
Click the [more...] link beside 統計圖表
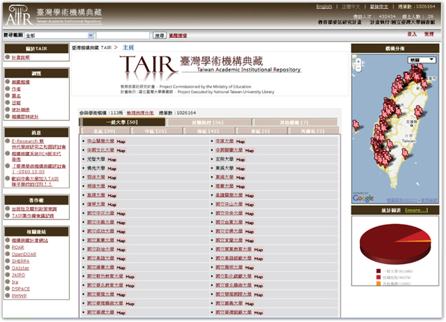pos(416,210)
